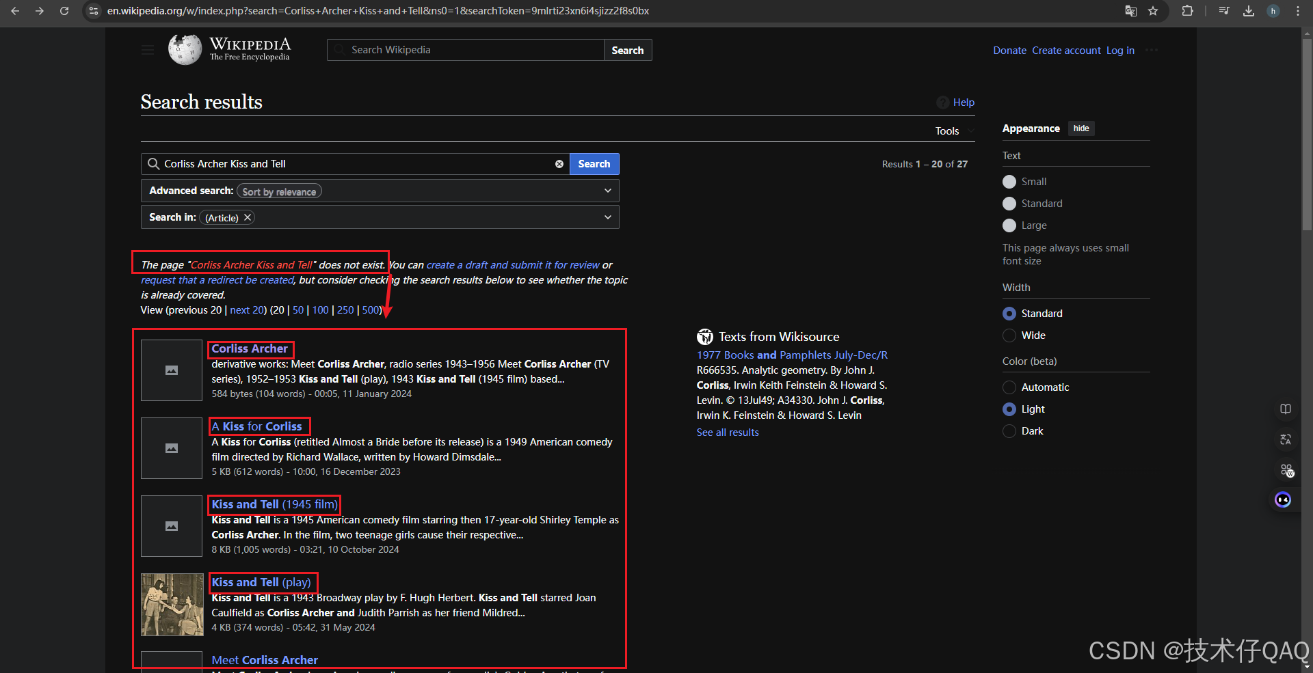1313x673 pixels.
Task: Click the Kiss and Tell play thumbnail
Action: coord(172,605)
